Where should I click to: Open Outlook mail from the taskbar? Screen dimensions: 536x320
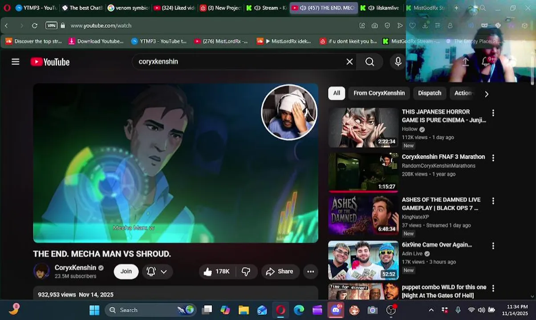point(262,310)
